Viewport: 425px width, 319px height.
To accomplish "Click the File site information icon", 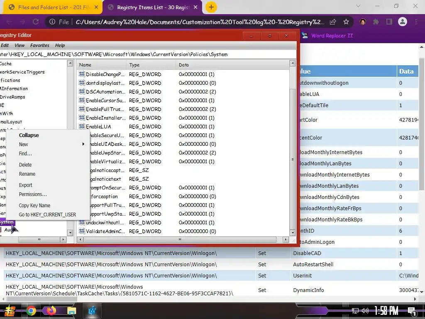I will point(52,22).
